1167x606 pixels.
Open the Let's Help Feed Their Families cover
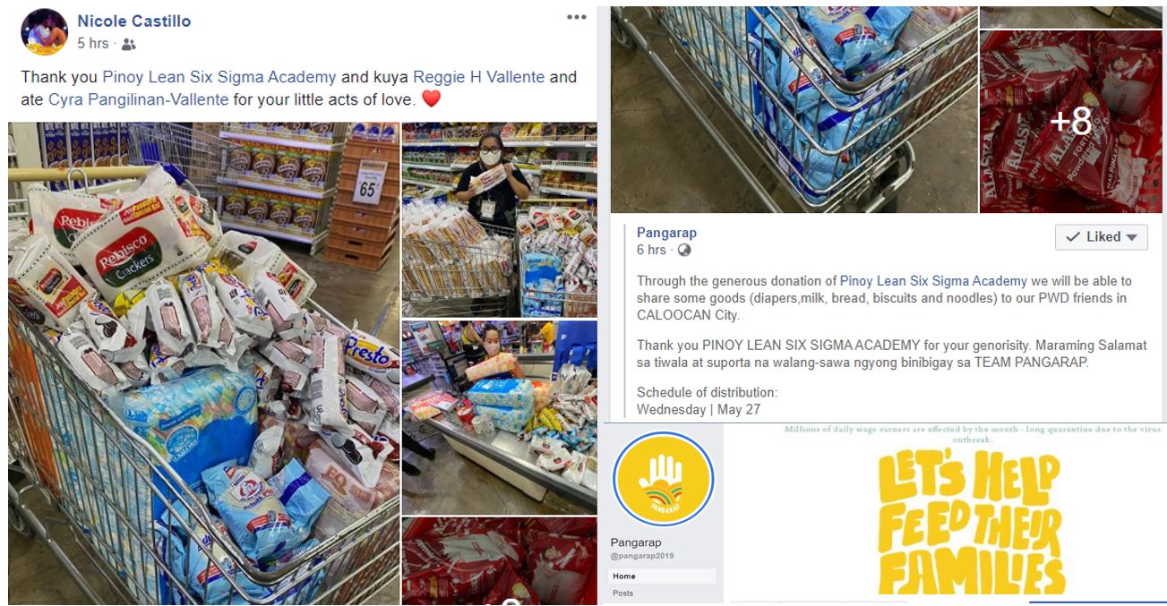pos(944,508)
